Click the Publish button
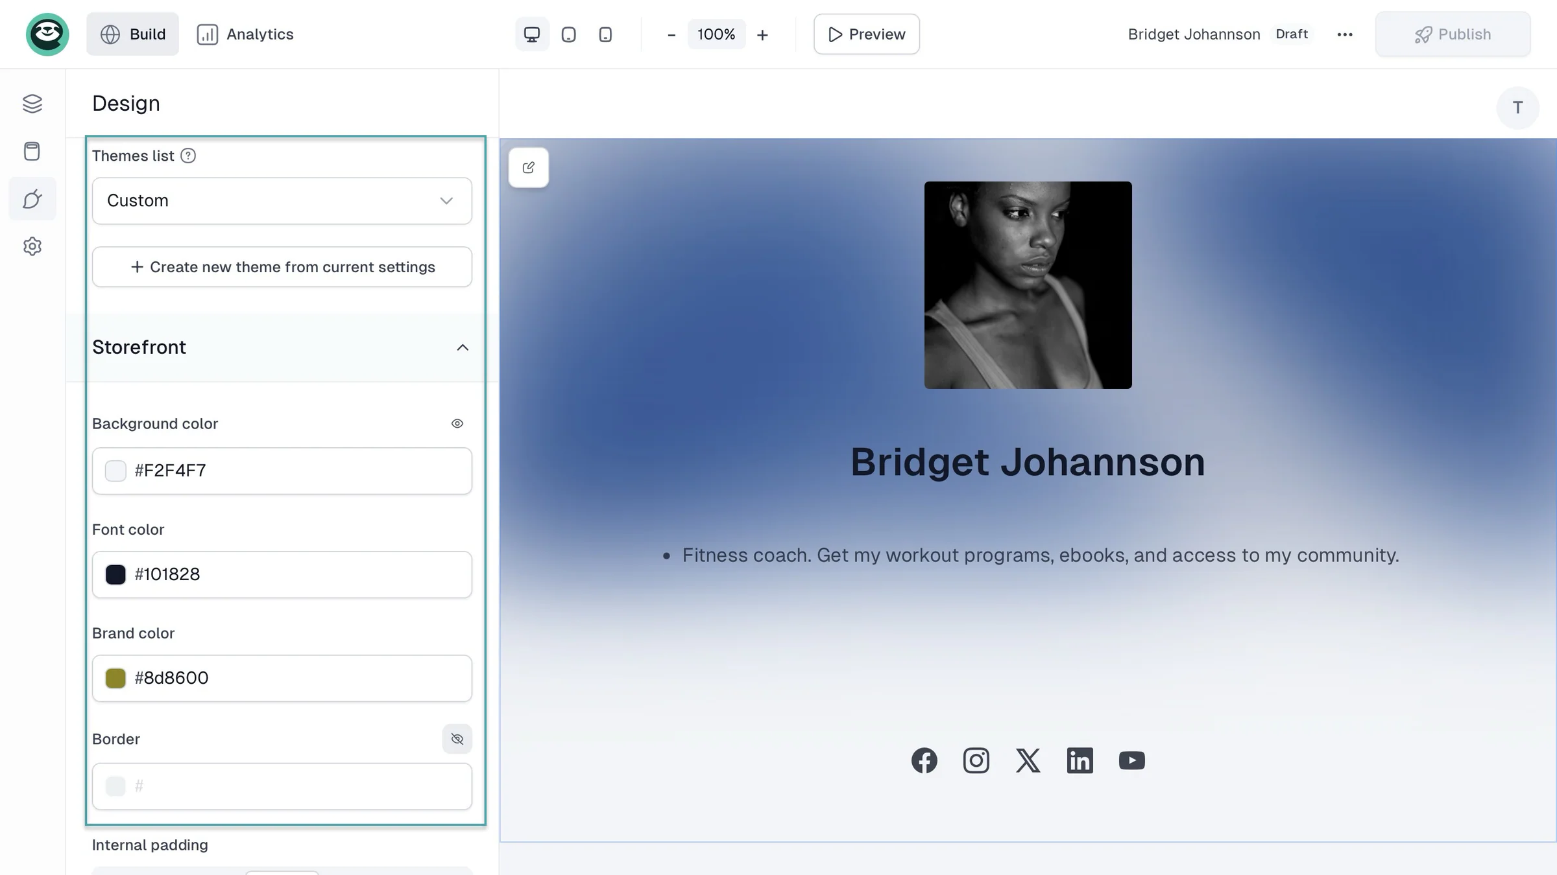 tap(1453, 34)
